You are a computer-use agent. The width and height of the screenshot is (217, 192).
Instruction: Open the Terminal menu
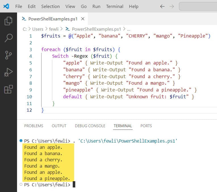114,6
